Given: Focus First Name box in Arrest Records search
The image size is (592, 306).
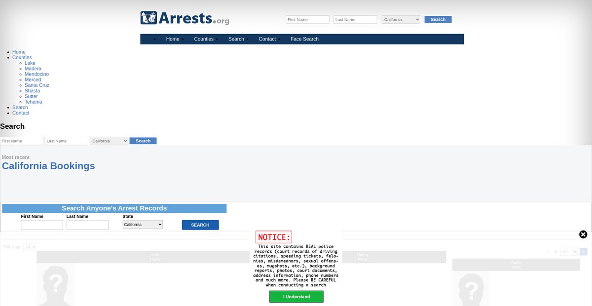Looking at the screenshot, I should pos(42,225).
